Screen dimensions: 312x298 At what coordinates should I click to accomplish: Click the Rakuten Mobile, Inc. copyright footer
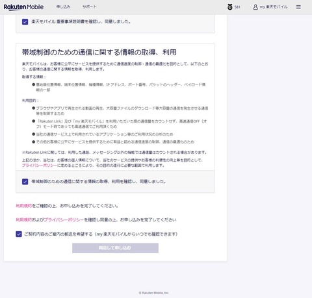click(154, 293)
